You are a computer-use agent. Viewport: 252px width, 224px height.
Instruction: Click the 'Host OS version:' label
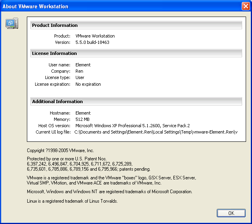point(54,126)
